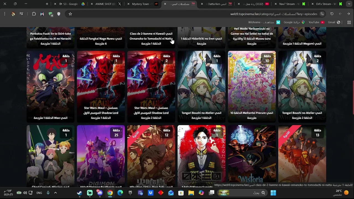The width and height of the screenshot is (354, 199).
Task: Open the Ghost Concert episode 1 poster
Action: coord(50,157)
